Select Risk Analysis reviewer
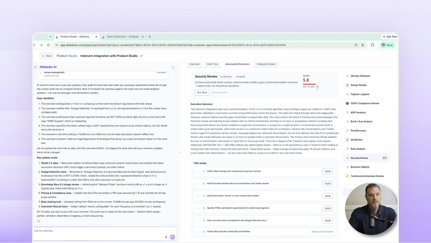 357,149
